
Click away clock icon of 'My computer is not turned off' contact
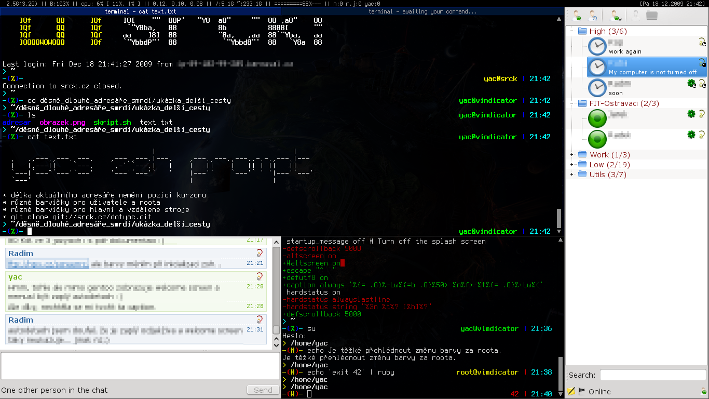pos(597,67)
